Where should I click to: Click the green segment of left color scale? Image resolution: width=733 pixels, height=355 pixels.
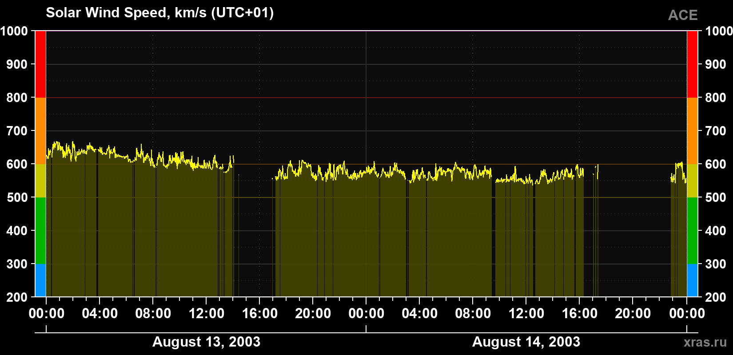(x=40, y=231)
